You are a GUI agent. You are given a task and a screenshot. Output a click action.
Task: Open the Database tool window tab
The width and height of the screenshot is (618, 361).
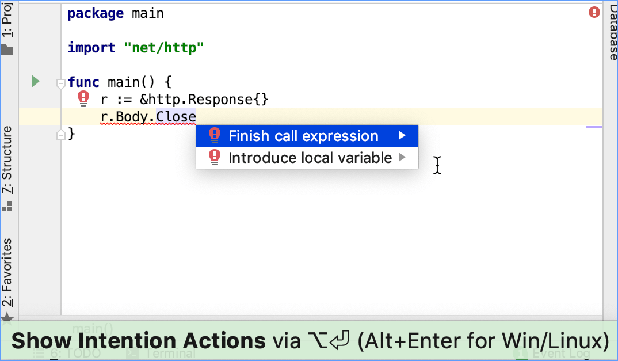coord(611,32)
